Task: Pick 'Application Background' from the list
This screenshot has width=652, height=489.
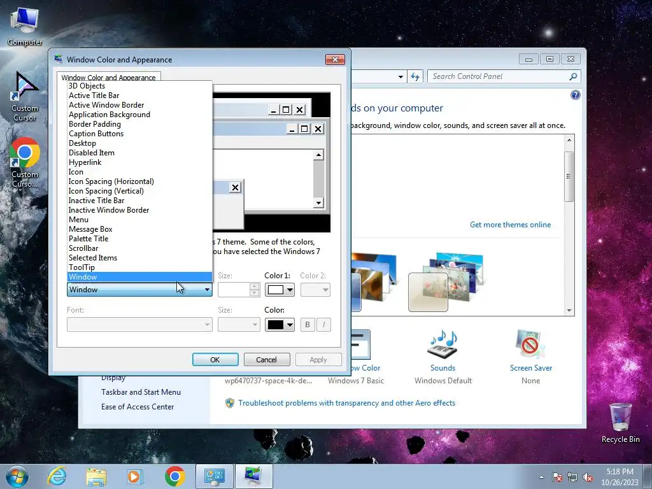Action: pyautogui.click(x=139, y=115)
